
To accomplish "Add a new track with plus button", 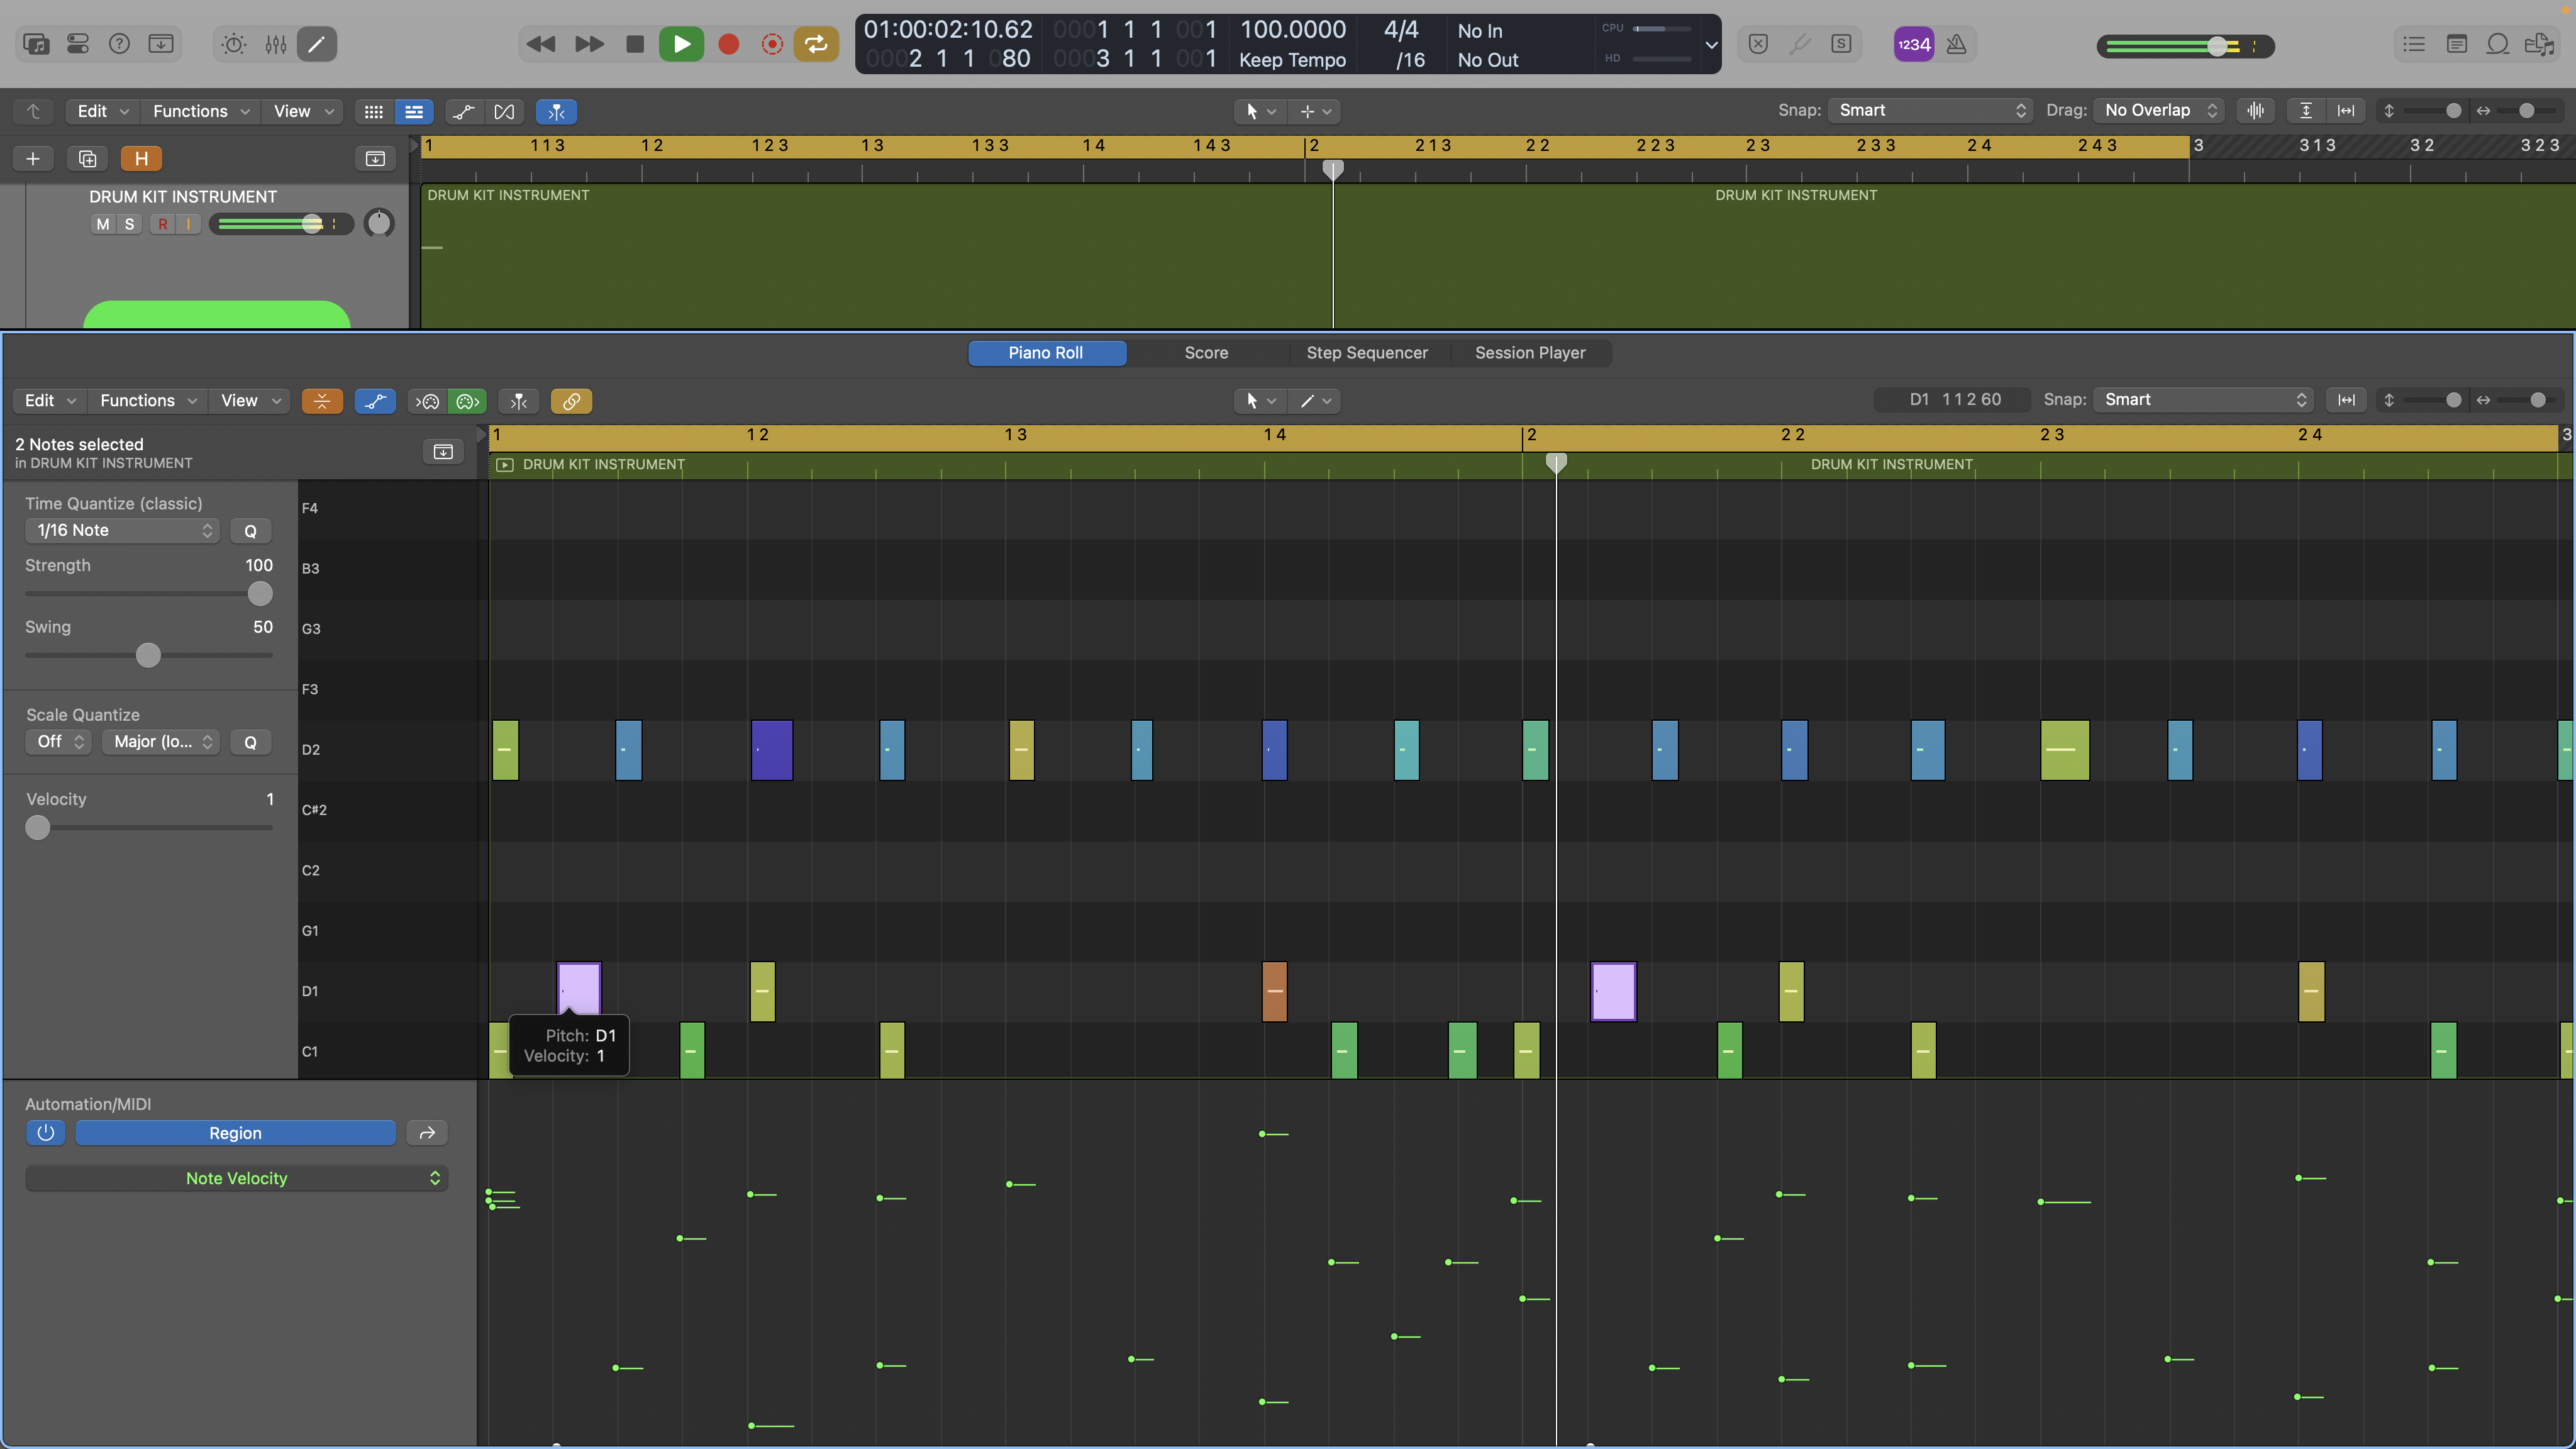I will pyautogui.click(x=33, y=158).
